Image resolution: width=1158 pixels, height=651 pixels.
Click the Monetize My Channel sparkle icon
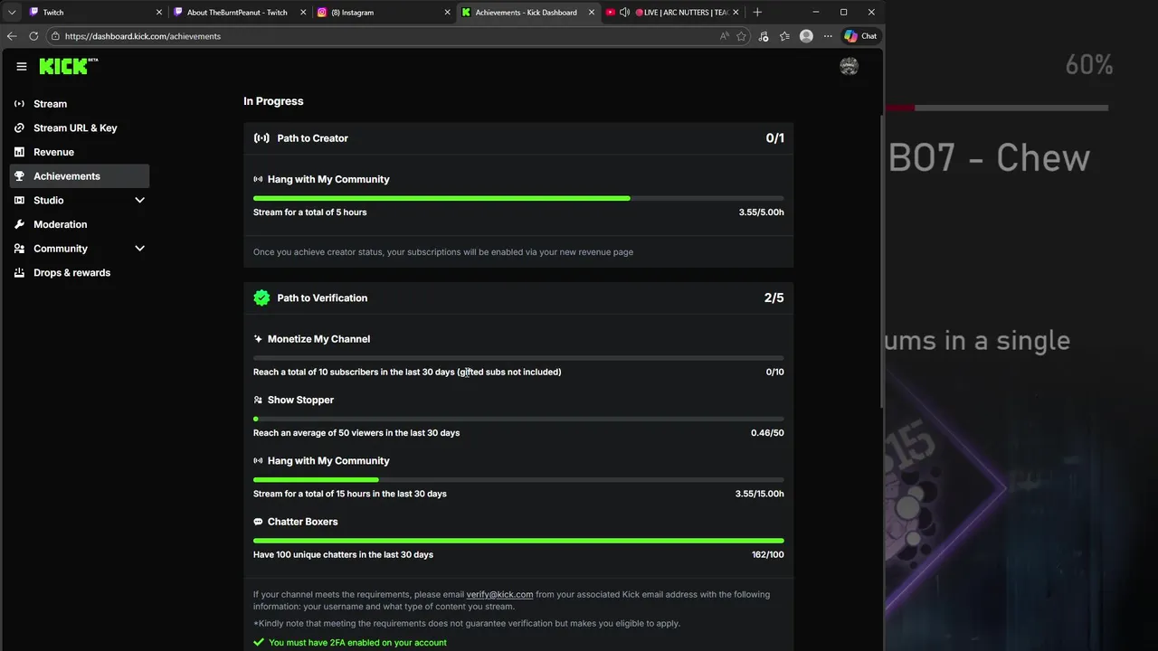[x=259, y=339]
